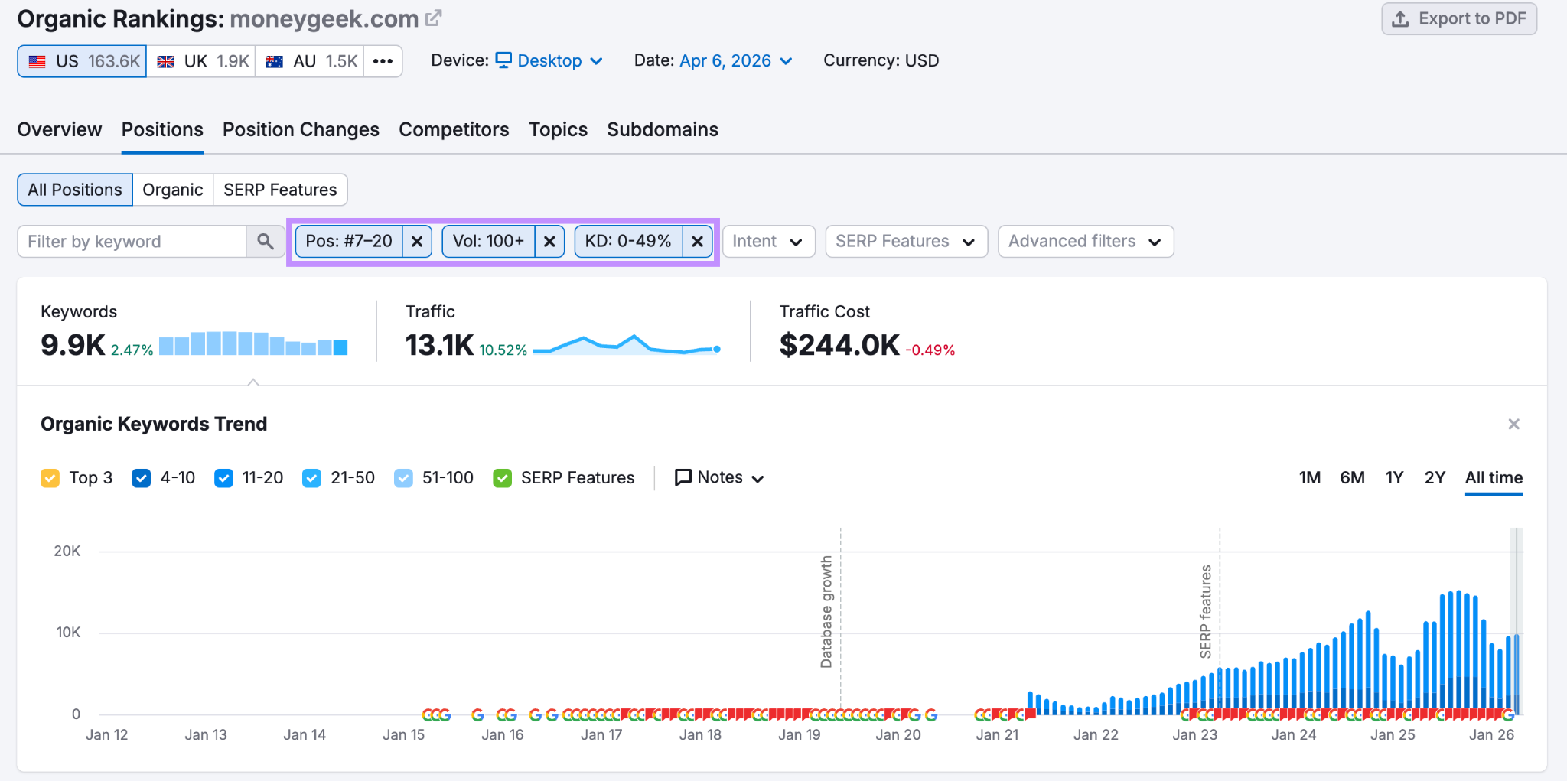Expand the Intent filter dropdown

pos(768,242)
